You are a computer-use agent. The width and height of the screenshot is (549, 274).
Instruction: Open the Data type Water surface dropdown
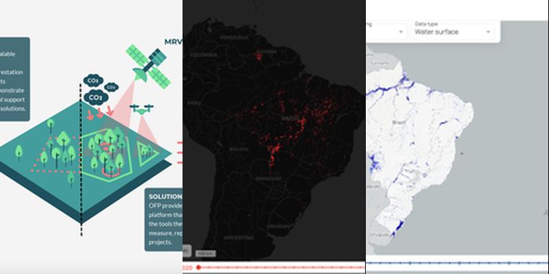(452, 31)
